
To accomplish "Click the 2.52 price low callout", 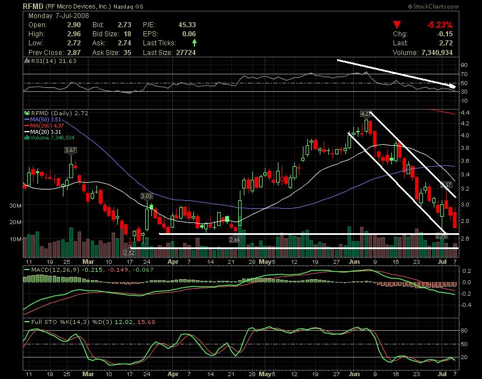I will point(129,252).
